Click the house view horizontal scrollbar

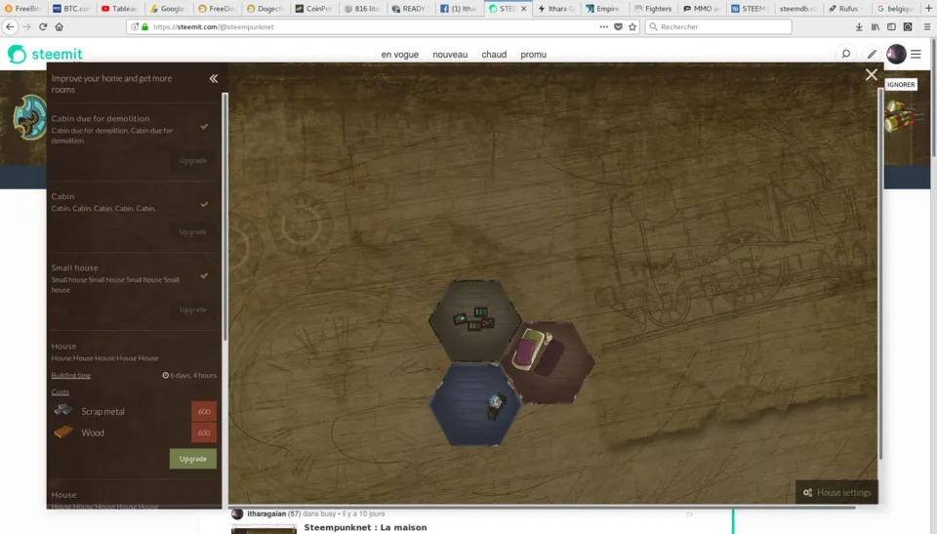tap(542, 507)
